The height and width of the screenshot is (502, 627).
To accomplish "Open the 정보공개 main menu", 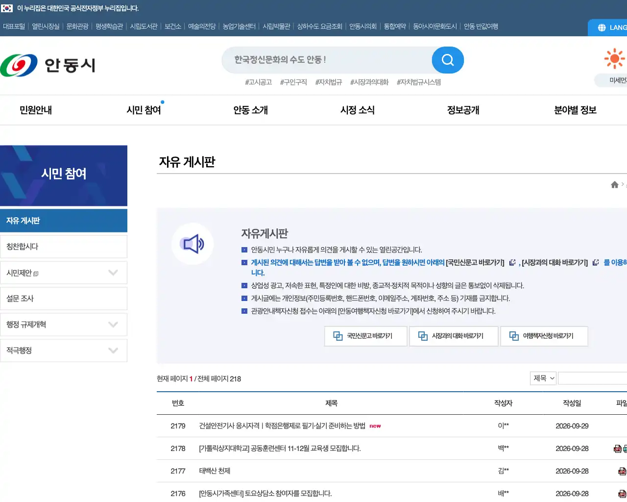I will click(x=463, y=110).
